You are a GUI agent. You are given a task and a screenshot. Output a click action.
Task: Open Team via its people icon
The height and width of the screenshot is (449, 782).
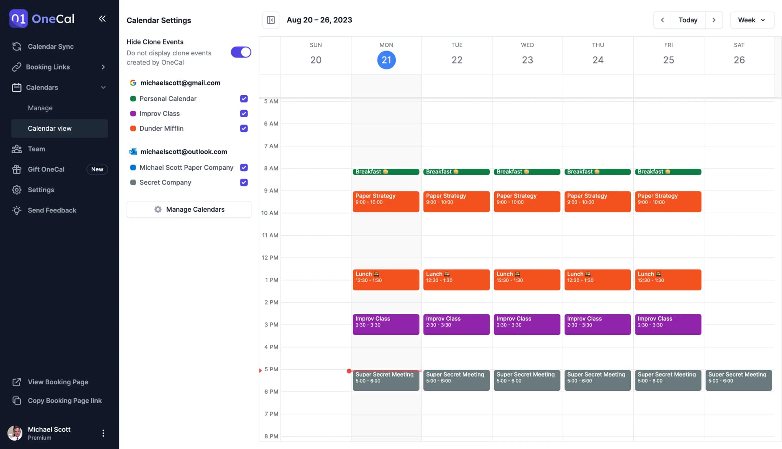[x=17, y=149]
